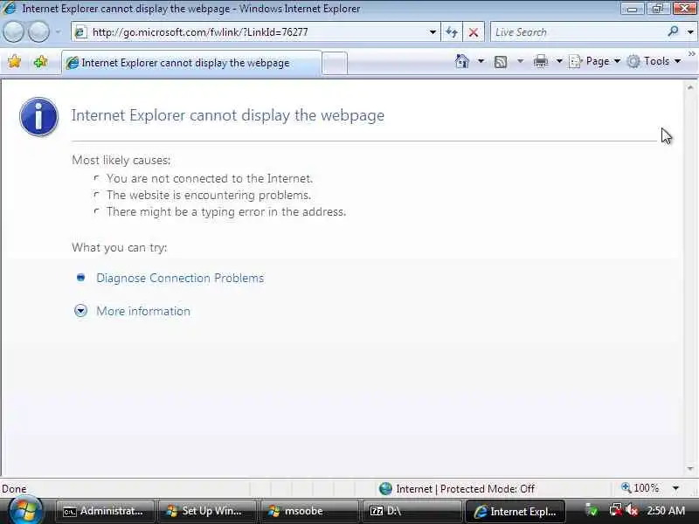Open a new blank tab
This screenshot has height=524, width=699.
tap(335, 63)
